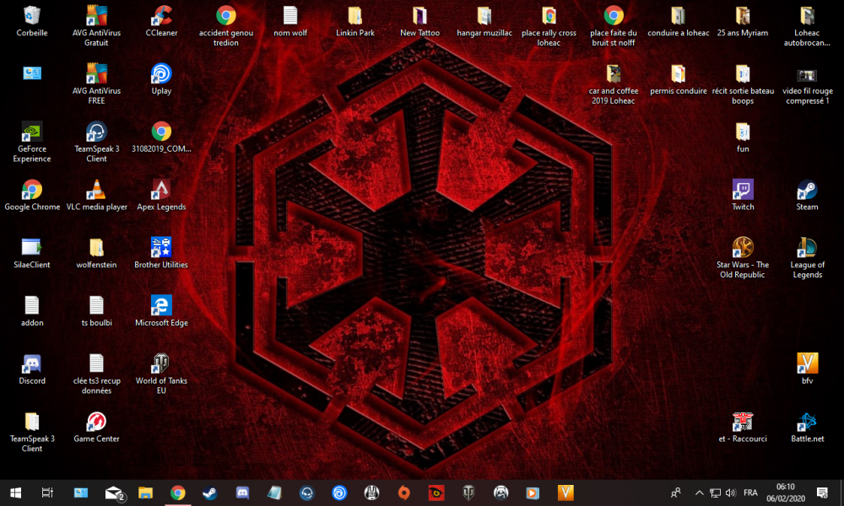Select the GeForce Experience desktop icon
Image resolution: width=844 pixels, height=506 pixels.
click(x=32, y=142)
